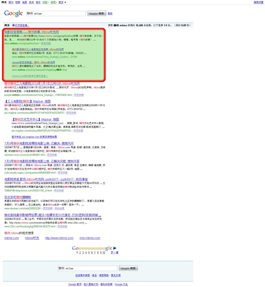Open first highlighted Mtime时光网 result title
Viewport: 265px width, 287px height.
tap(31, 32)
